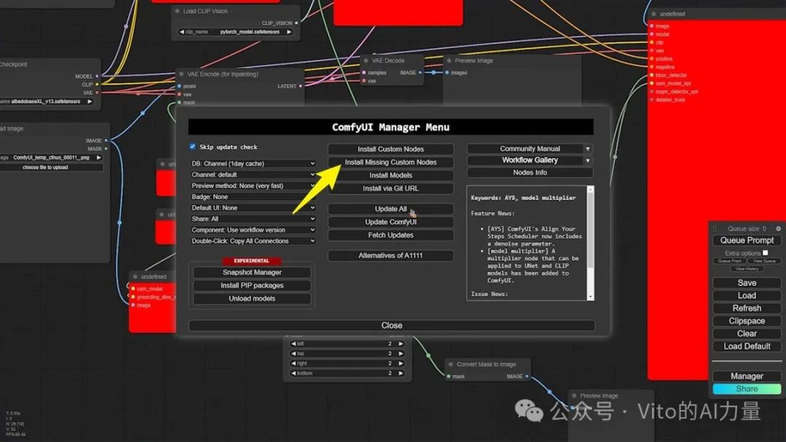786x442 pixels.
Task: Open Preview method dropdown
Action: (253, 186)
